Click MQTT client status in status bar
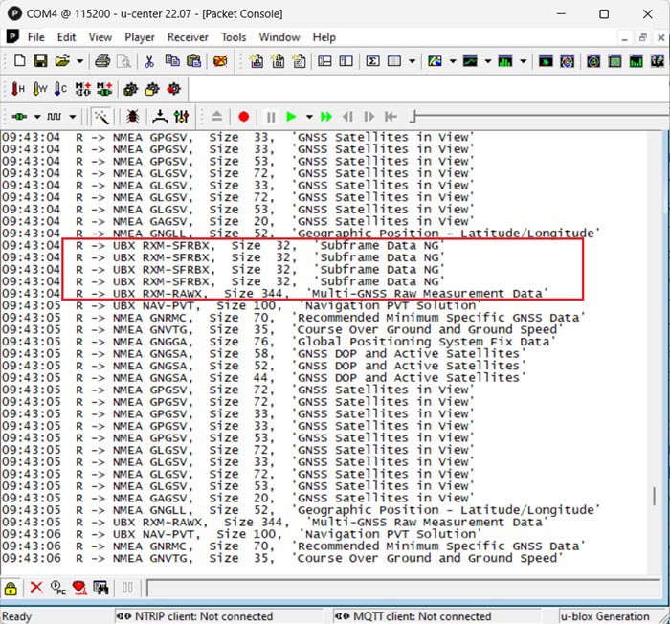This screenshot has height=624, width=670. pos(422,616)
